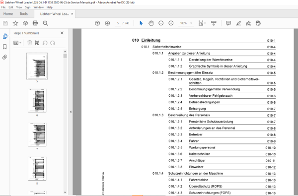Open the Window menu
Screen dimensions: 298x196
point(39,7)
